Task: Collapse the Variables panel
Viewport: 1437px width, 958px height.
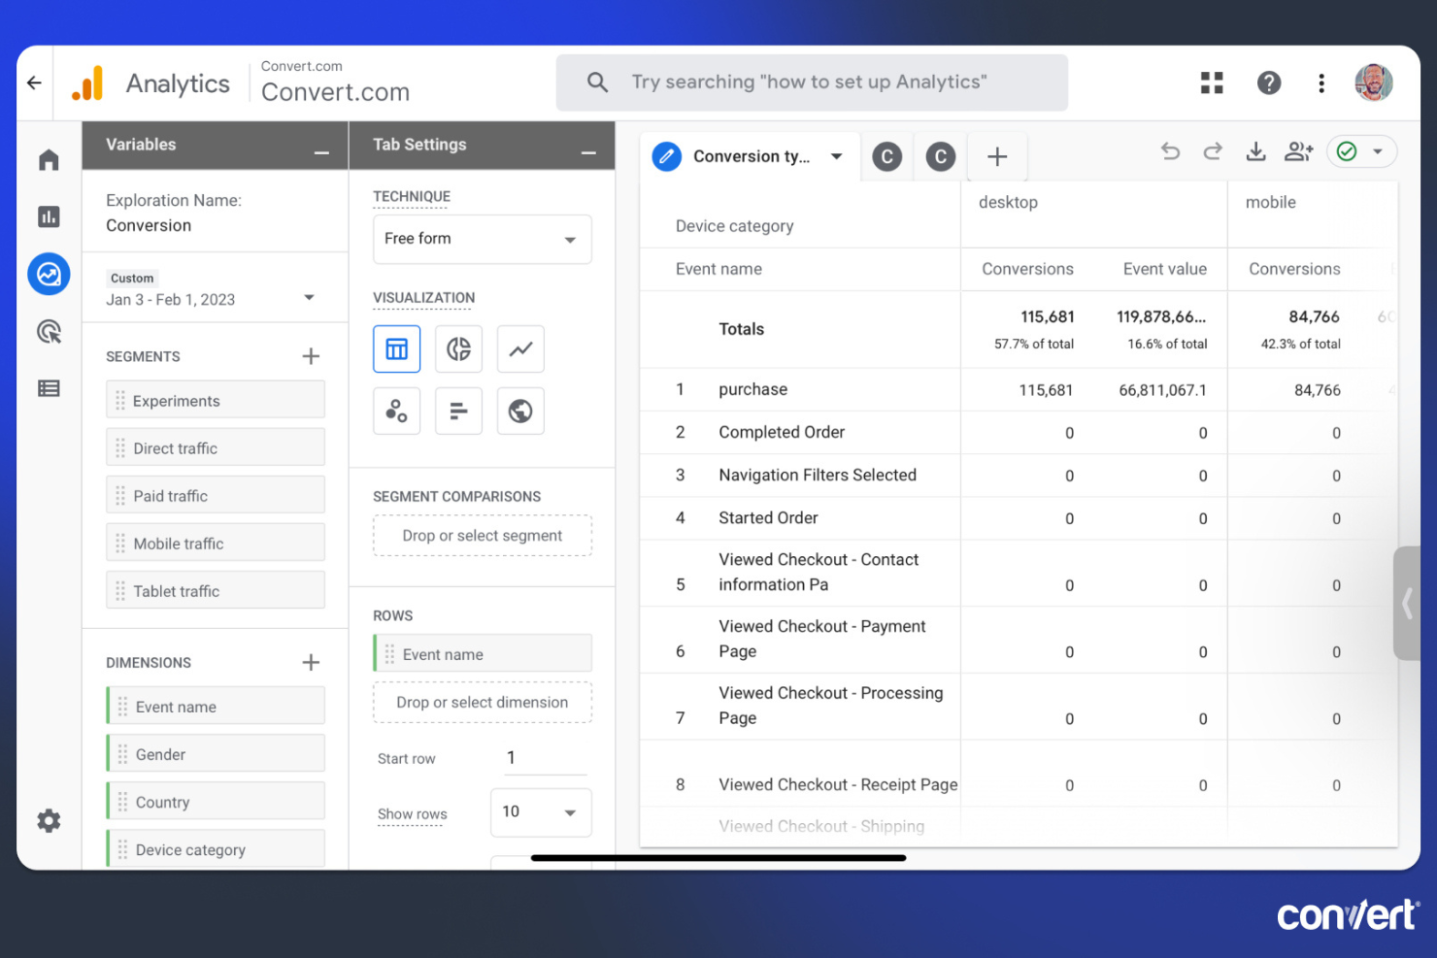Action: (319, 153)
